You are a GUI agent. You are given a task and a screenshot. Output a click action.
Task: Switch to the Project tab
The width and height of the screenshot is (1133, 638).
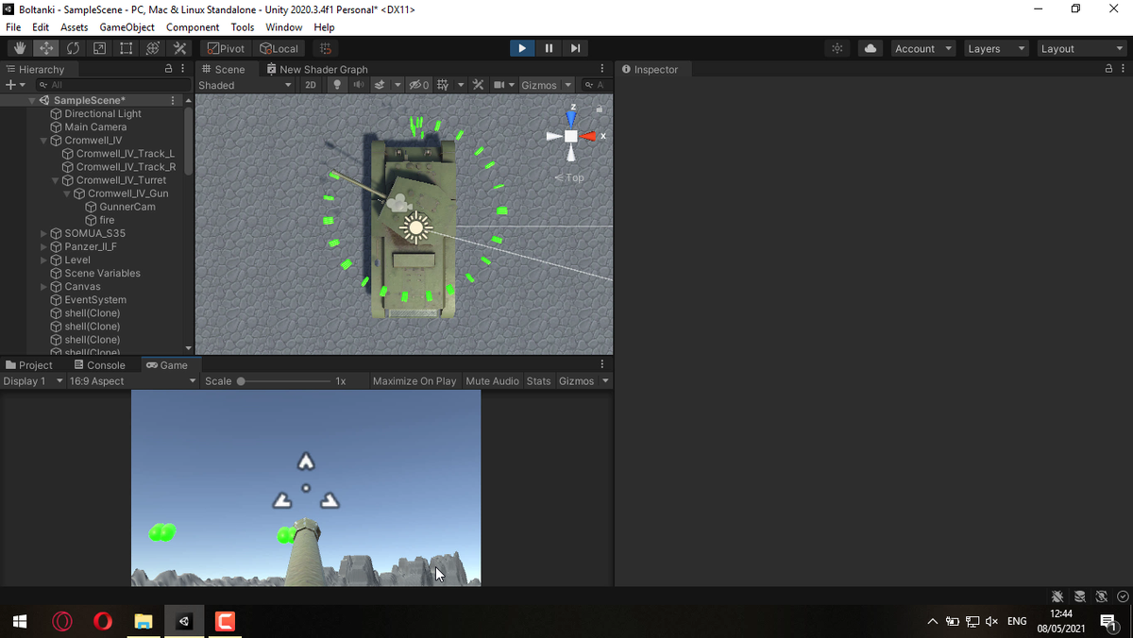[x=29, y=365]
